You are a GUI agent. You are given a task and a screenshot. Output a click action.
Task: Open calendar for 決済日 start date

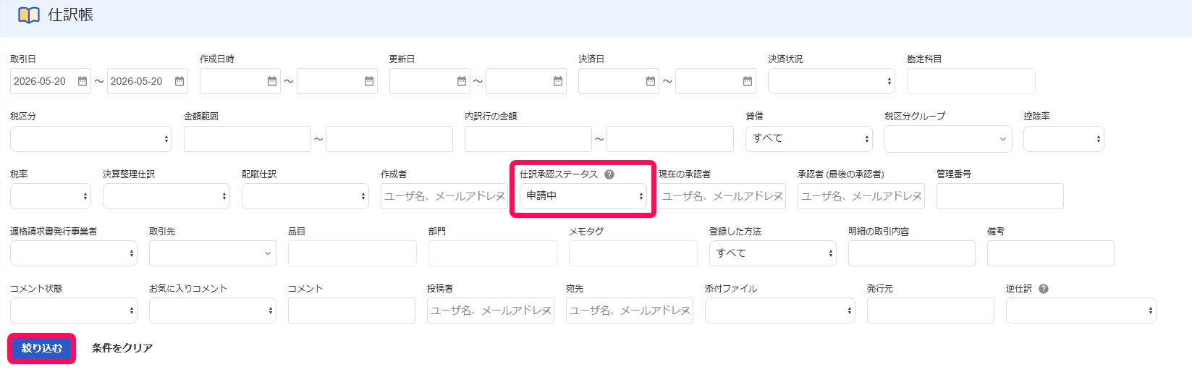(x=651, y=81)
